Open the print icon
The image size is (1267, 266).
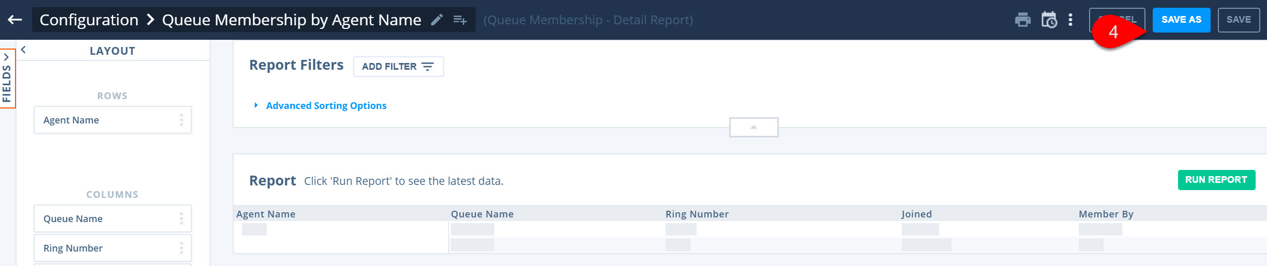click(x=1022, y=20)
